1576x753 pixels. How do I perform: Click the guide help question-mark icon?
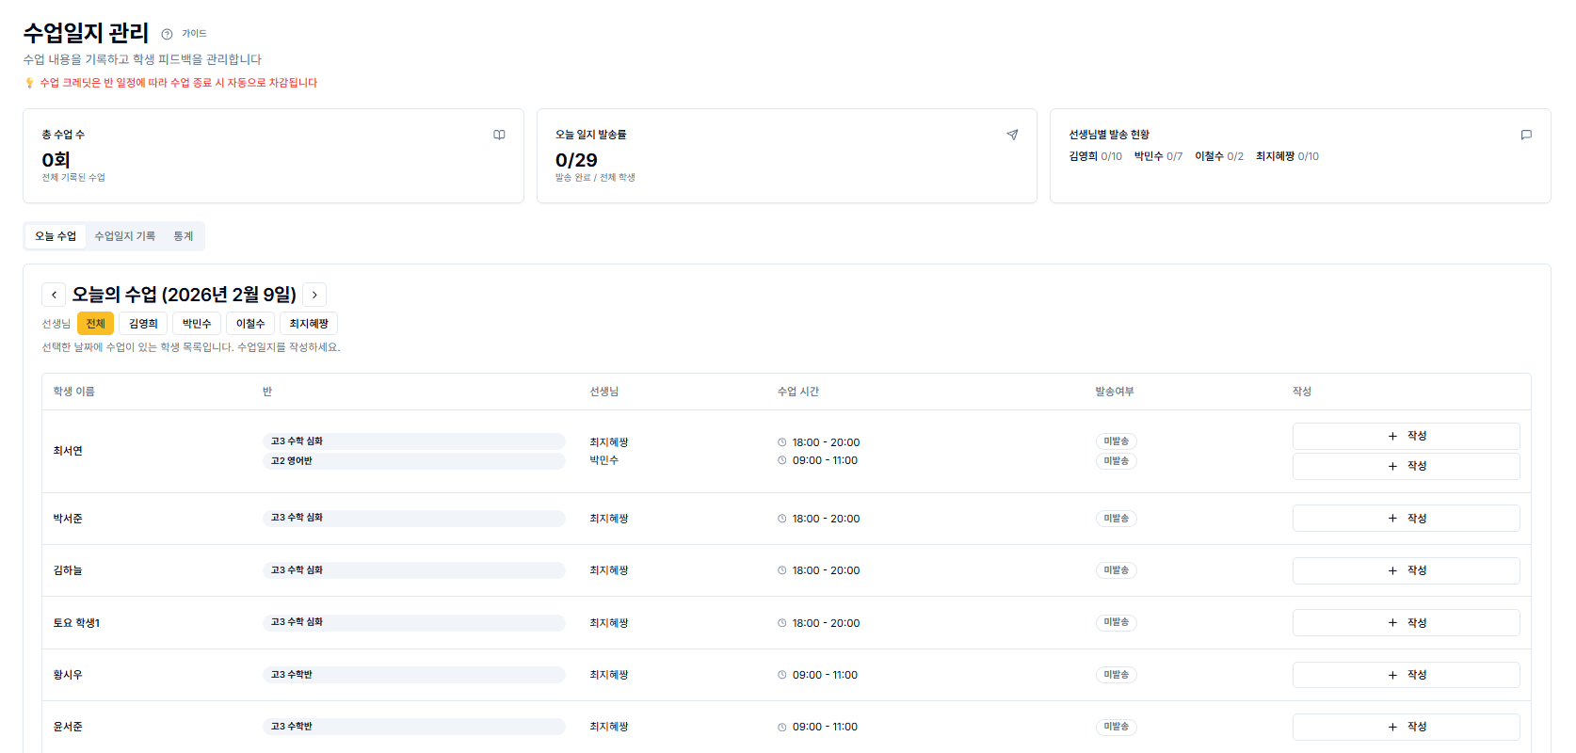point(167,34)
